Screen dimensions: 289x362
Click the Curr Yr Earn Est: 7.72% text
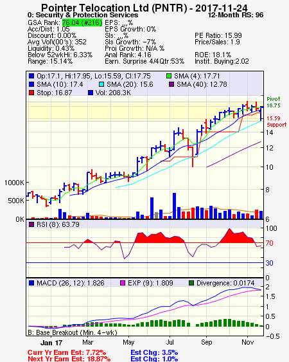67,353
